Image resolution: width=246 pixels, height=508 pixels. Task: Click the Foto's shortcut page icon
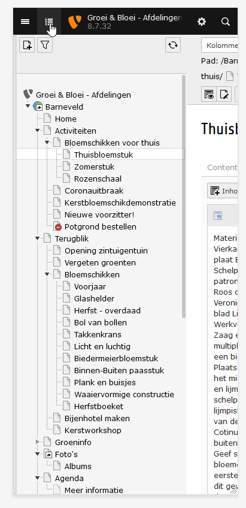click(x=47, y=454)
